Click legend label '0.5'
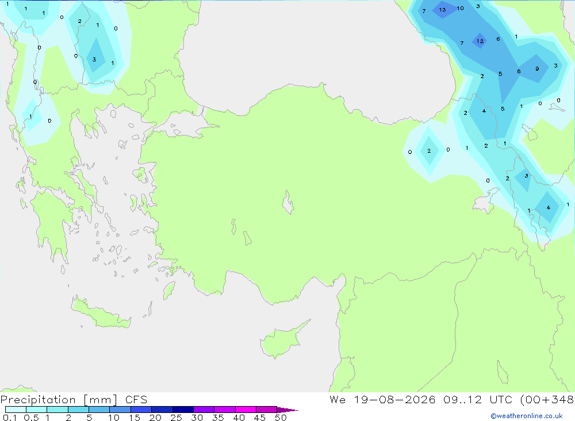Viewport: 575px width, 421px height. [31, 418]
